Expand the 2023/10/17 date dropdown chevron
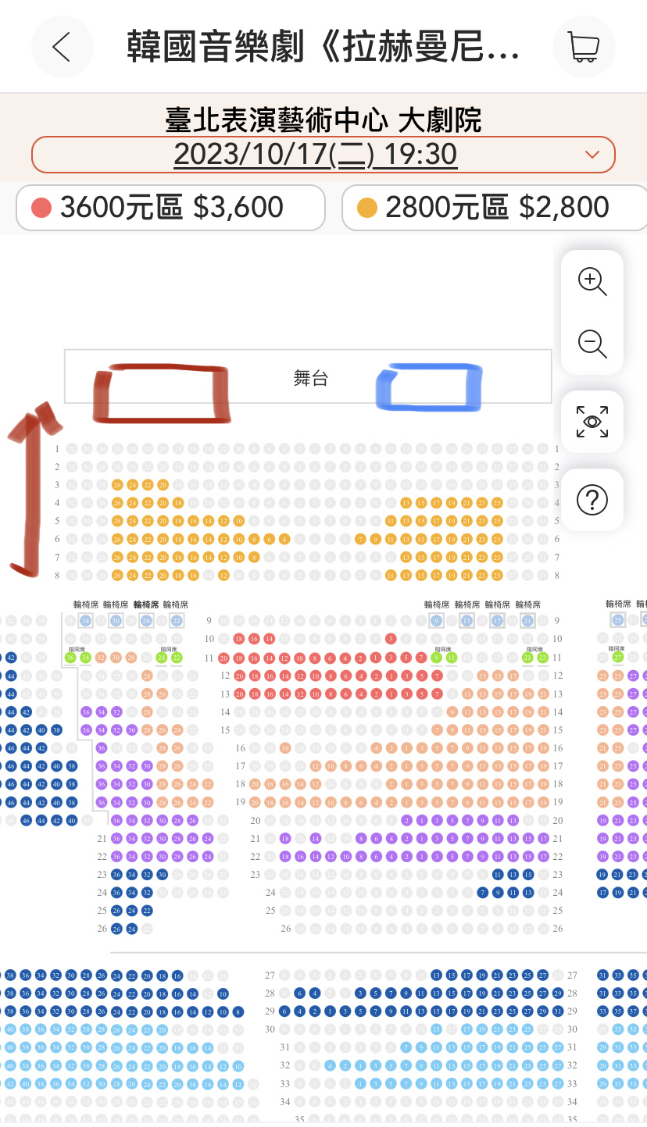The image size is (647, 1127). click(592, 155)
